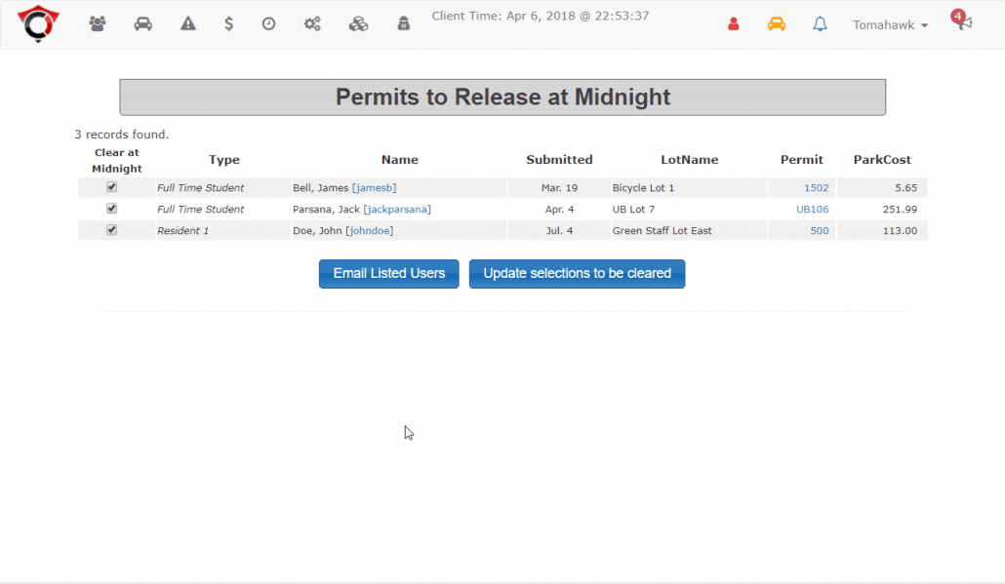Click the 113.00 park cost value
This screenshot has height=584, width=1005.
[900, 230]
